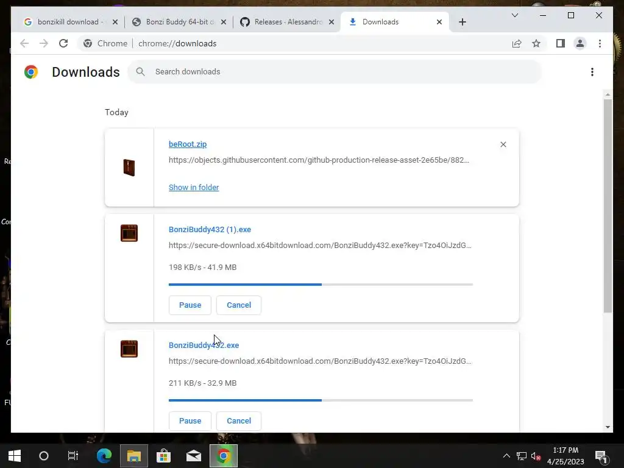
Task: Click the browser back arrow
Action: tap(24, 43)
